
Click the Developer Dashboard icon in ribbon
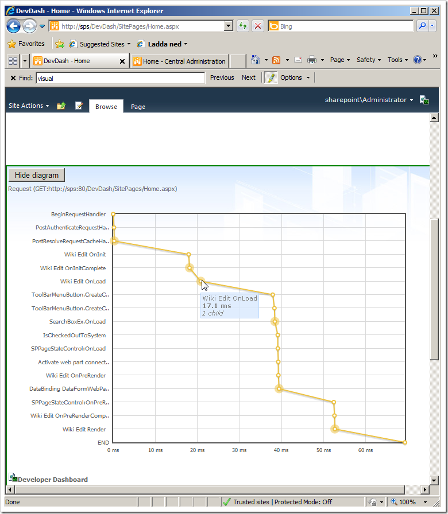click(424, 100)
